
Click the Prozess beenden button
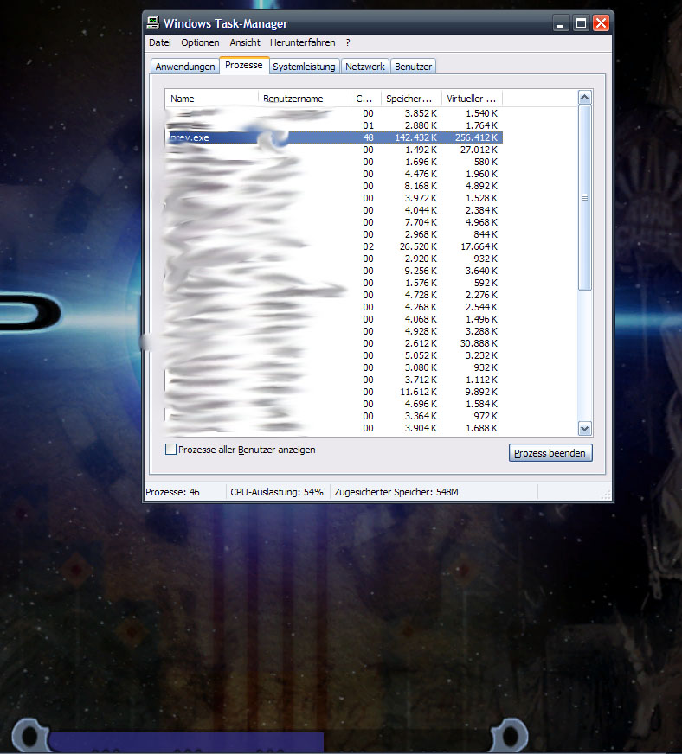click(x=550, y=453)
